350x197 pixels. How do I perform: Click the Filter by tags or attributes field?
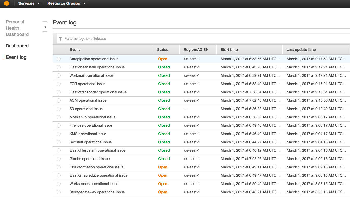pos(203,39)
